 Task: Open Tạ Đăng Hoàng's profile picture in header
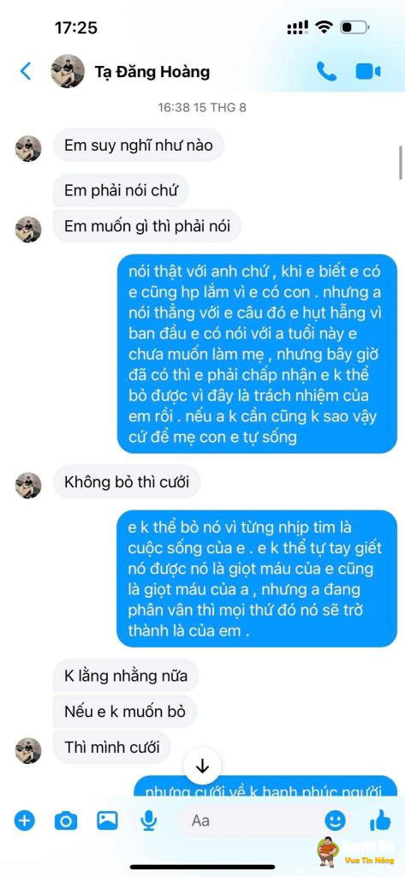tap(68, 71)
